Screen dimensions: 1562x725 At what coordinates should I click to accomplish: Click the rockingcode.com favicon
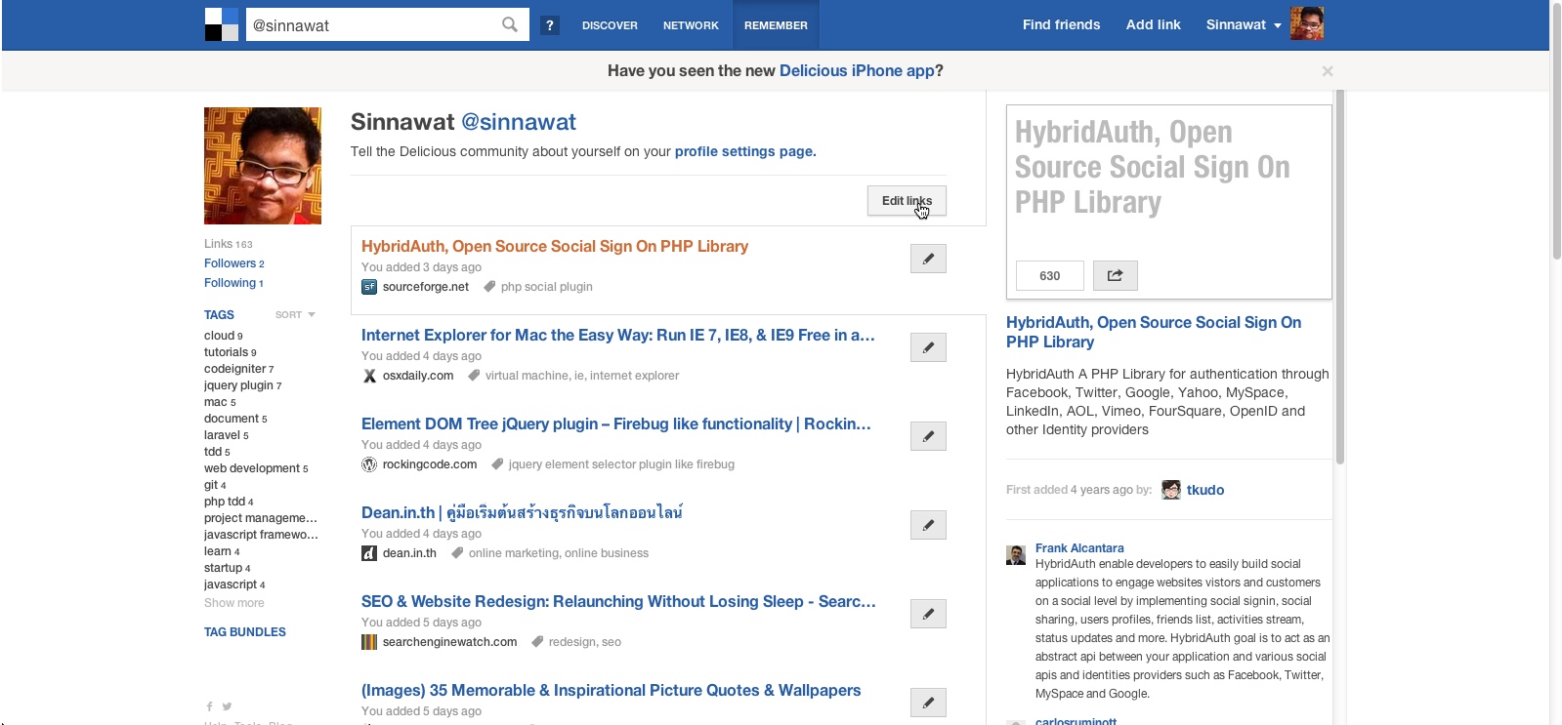369,464
